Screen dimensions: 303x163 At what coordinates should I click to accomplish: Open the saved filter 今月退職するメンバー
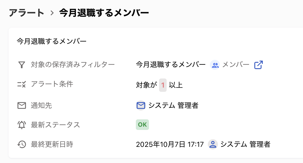click(x=171, y=65)
